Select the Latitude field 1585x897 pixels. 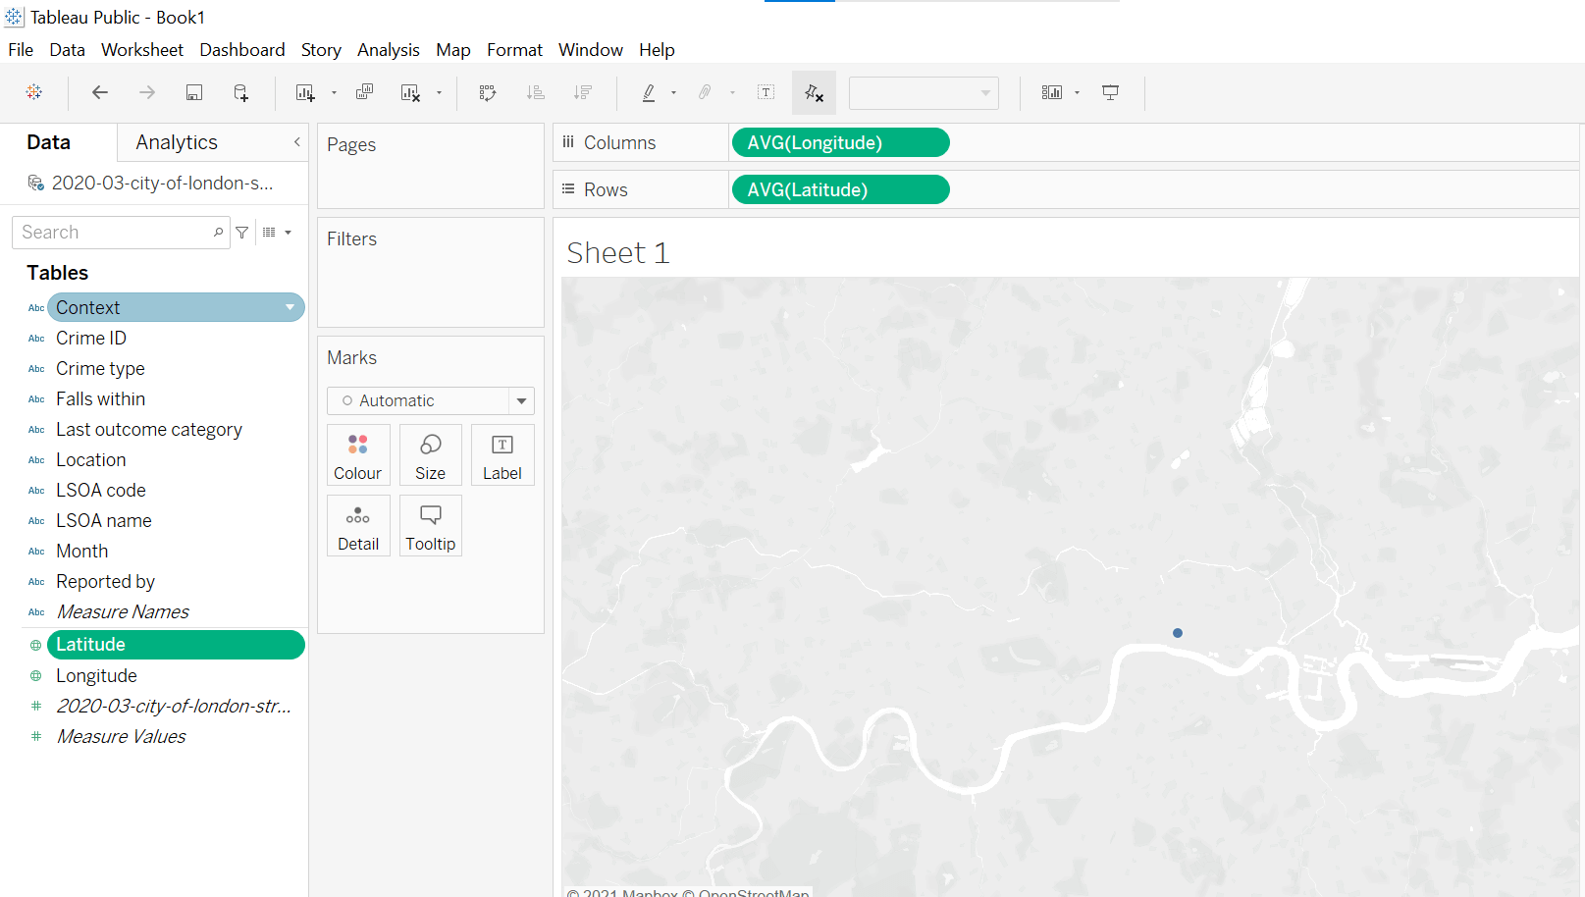click(x=176, y=645)
